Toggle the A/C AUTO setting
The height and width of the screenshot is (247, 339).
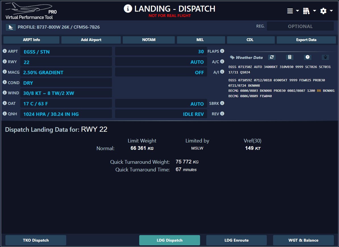pos(161,62)
